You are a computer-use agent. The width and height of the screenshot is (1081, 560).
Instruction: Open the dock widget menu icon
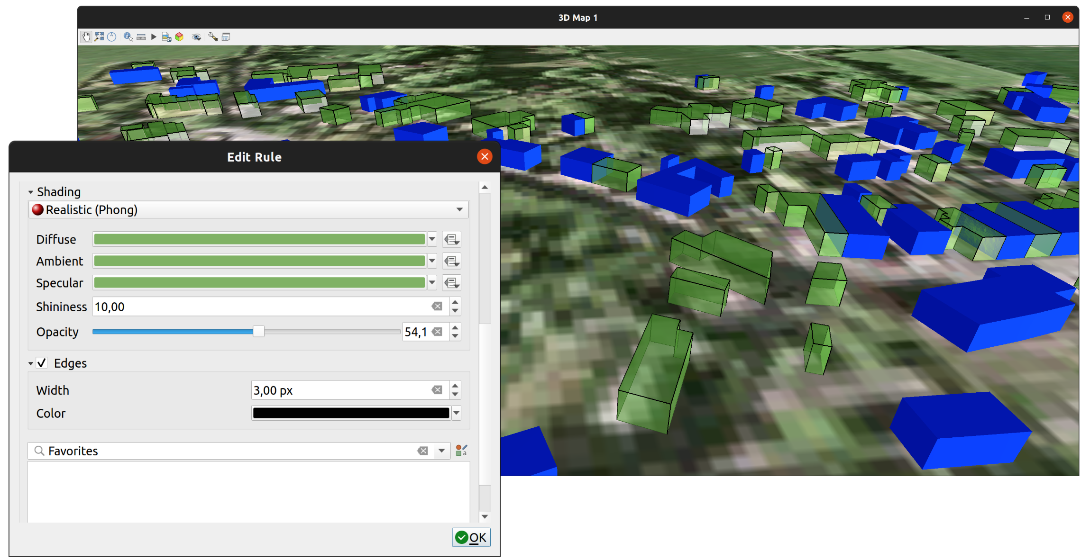pyautogui.click(x=226, y=37)
